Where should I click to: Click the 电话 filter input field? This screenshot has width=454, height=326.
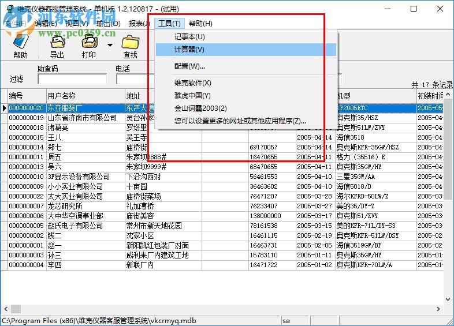point(135,79)
